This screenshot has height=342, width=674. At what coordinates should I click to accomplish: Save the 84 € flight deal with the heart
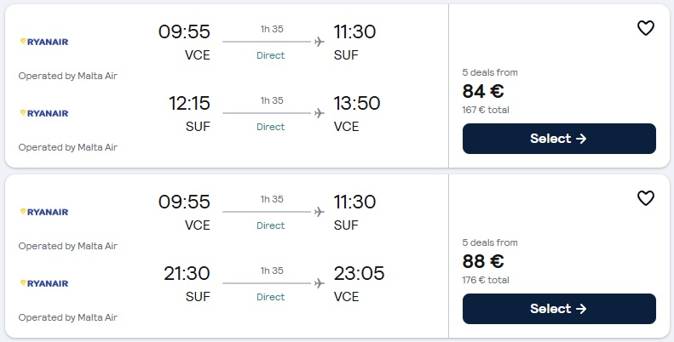click(x=646, y=28)
